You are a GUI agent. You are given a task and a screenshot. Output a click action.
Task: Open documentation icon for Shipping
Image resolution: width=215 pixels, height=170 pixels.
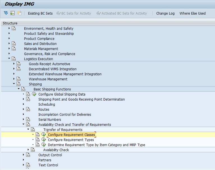coord(19,84)
